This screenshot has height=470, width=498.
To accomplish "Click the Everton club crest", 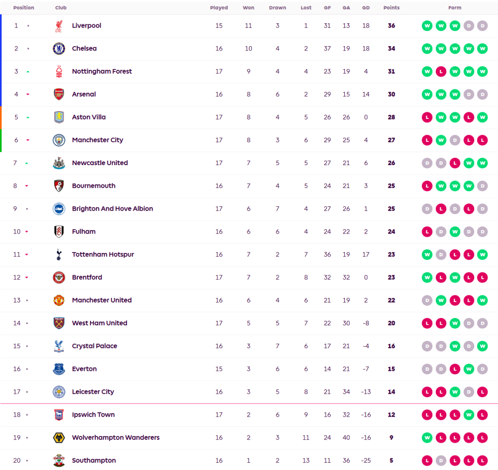I will click(59, 369).
